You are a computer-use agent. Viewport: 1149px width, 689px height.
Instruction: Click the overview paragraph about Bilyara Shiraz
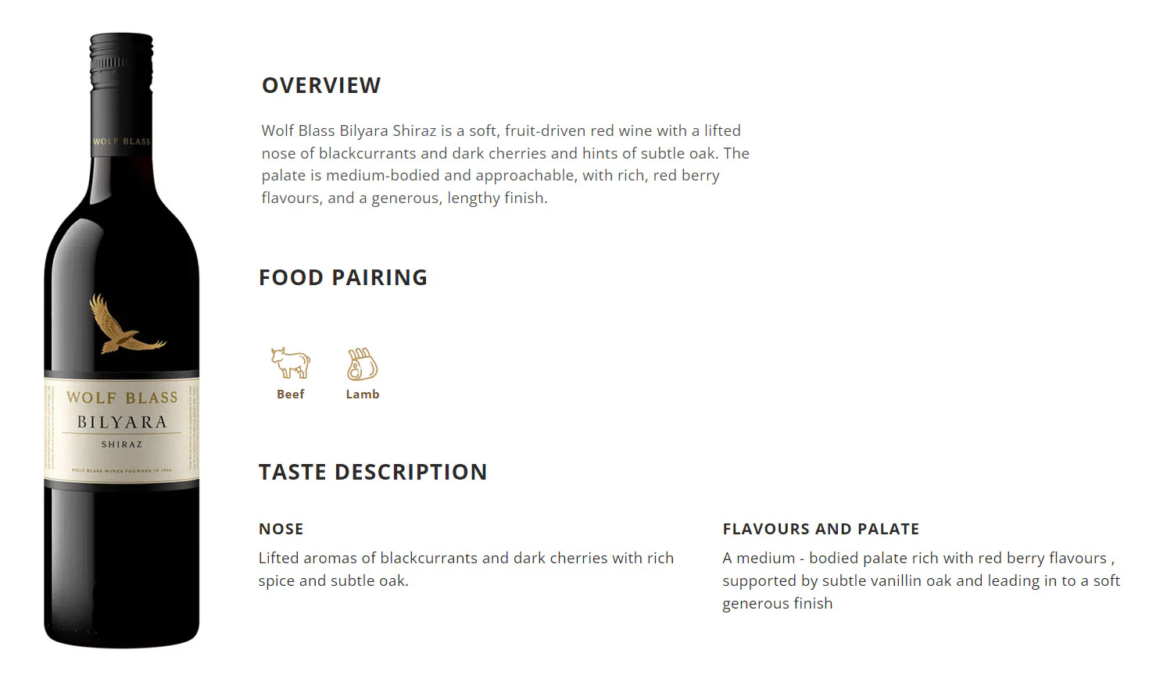click(506, 164)
